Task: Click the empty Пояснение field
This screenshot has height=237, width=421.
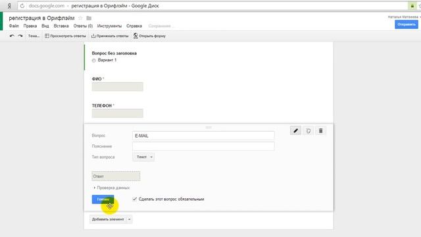Action: click(x=203, y=146)
